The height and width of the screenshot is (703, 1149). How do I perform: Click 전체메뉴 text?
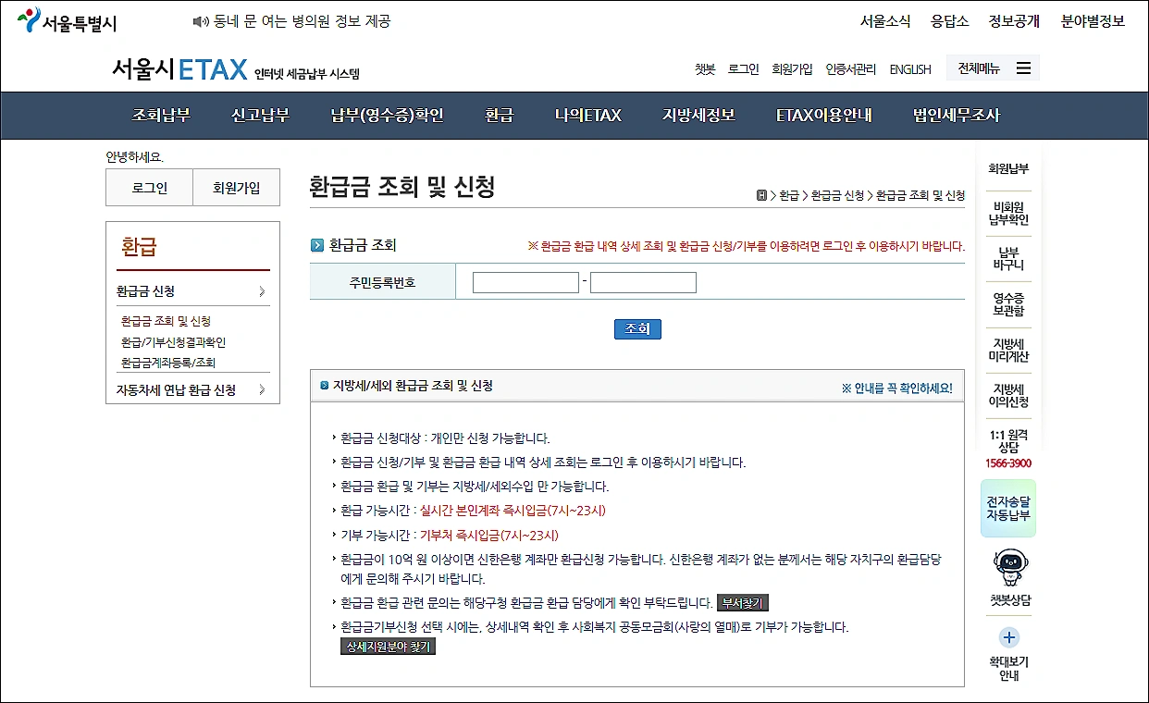979,68
